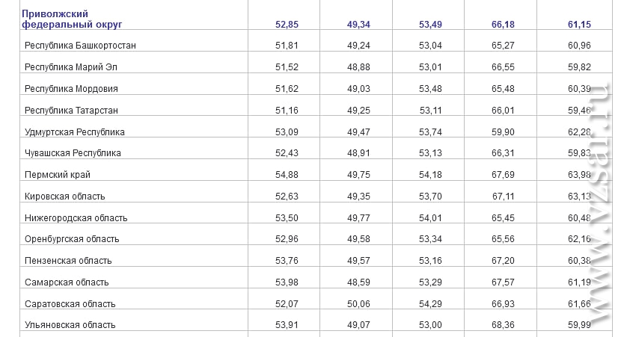Click the 50,06 value in Саратовская row
The image size is (621, 337).
(x=358, y=304)
